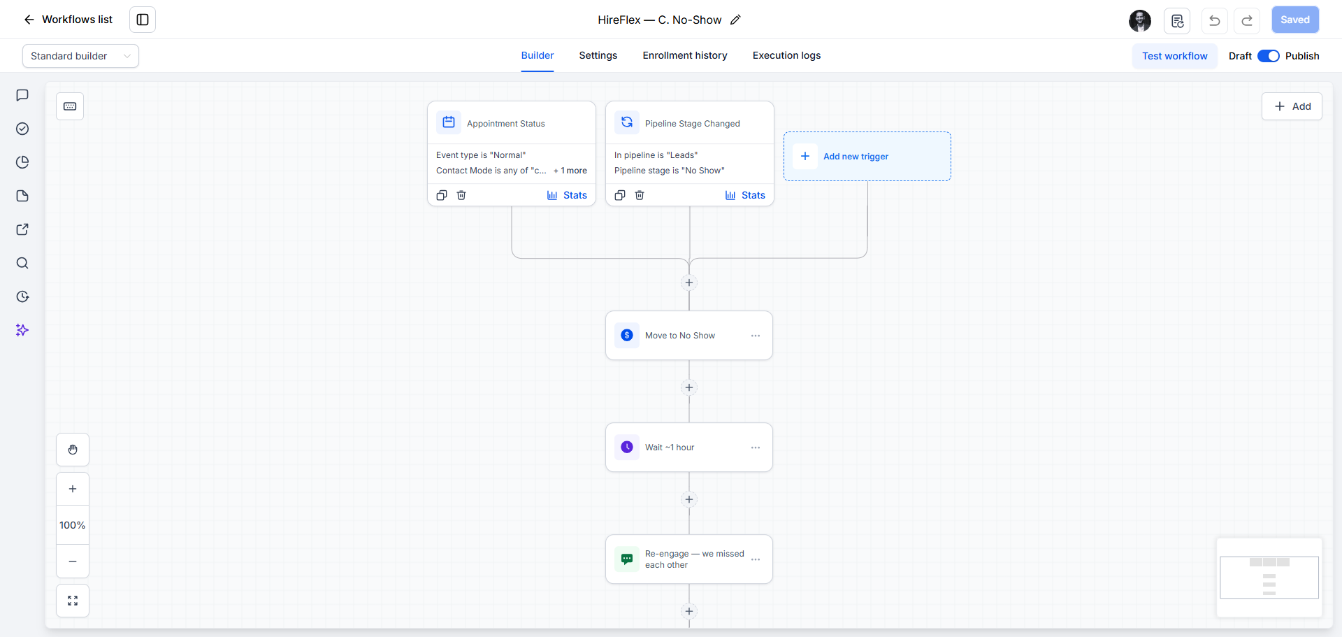Click the Add button on canvas
The image size is (1342, 637).
(x=1292, y=106)
